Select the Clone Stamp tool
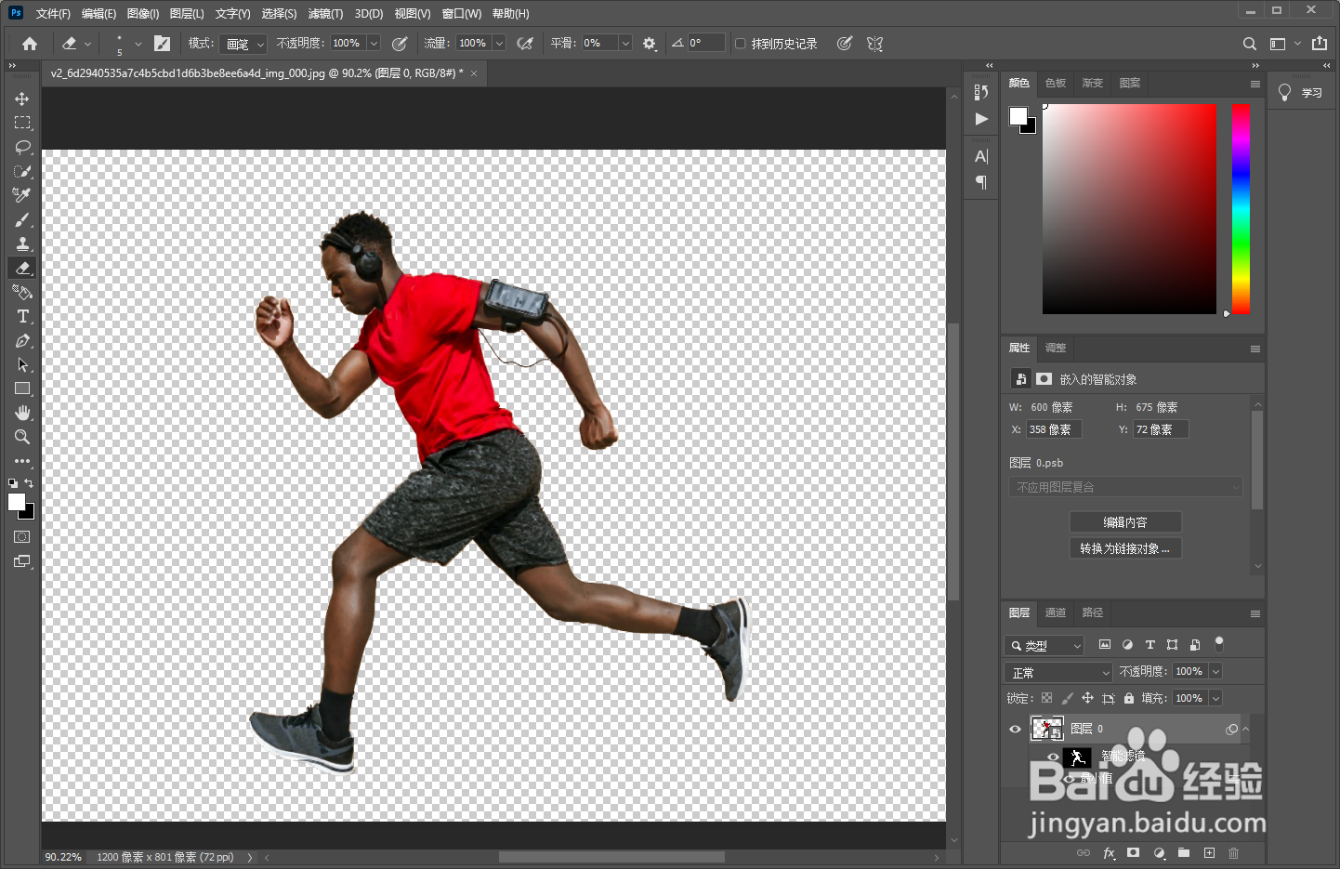 click(x=22, y=244)
